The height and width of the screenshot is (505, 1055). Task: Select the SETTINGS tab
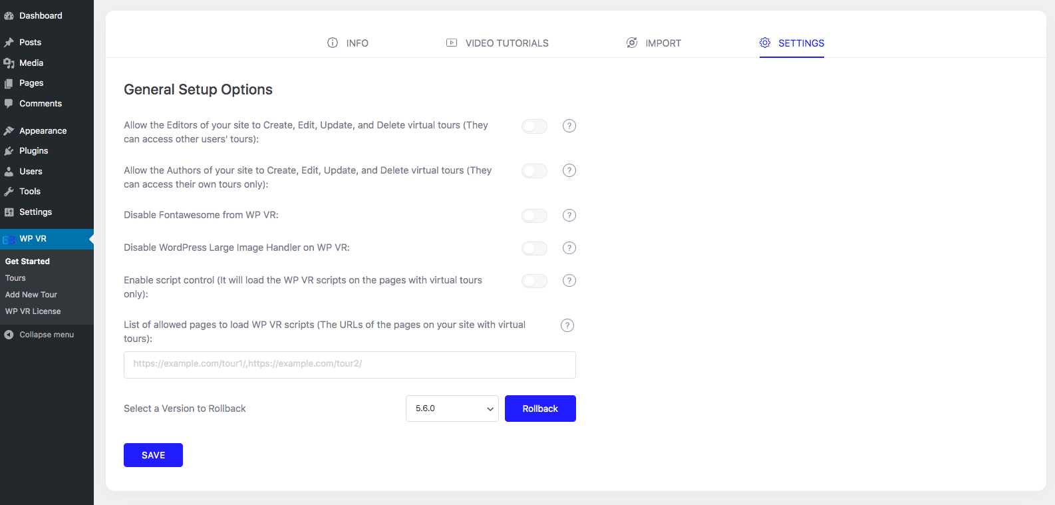coord(792,43)
